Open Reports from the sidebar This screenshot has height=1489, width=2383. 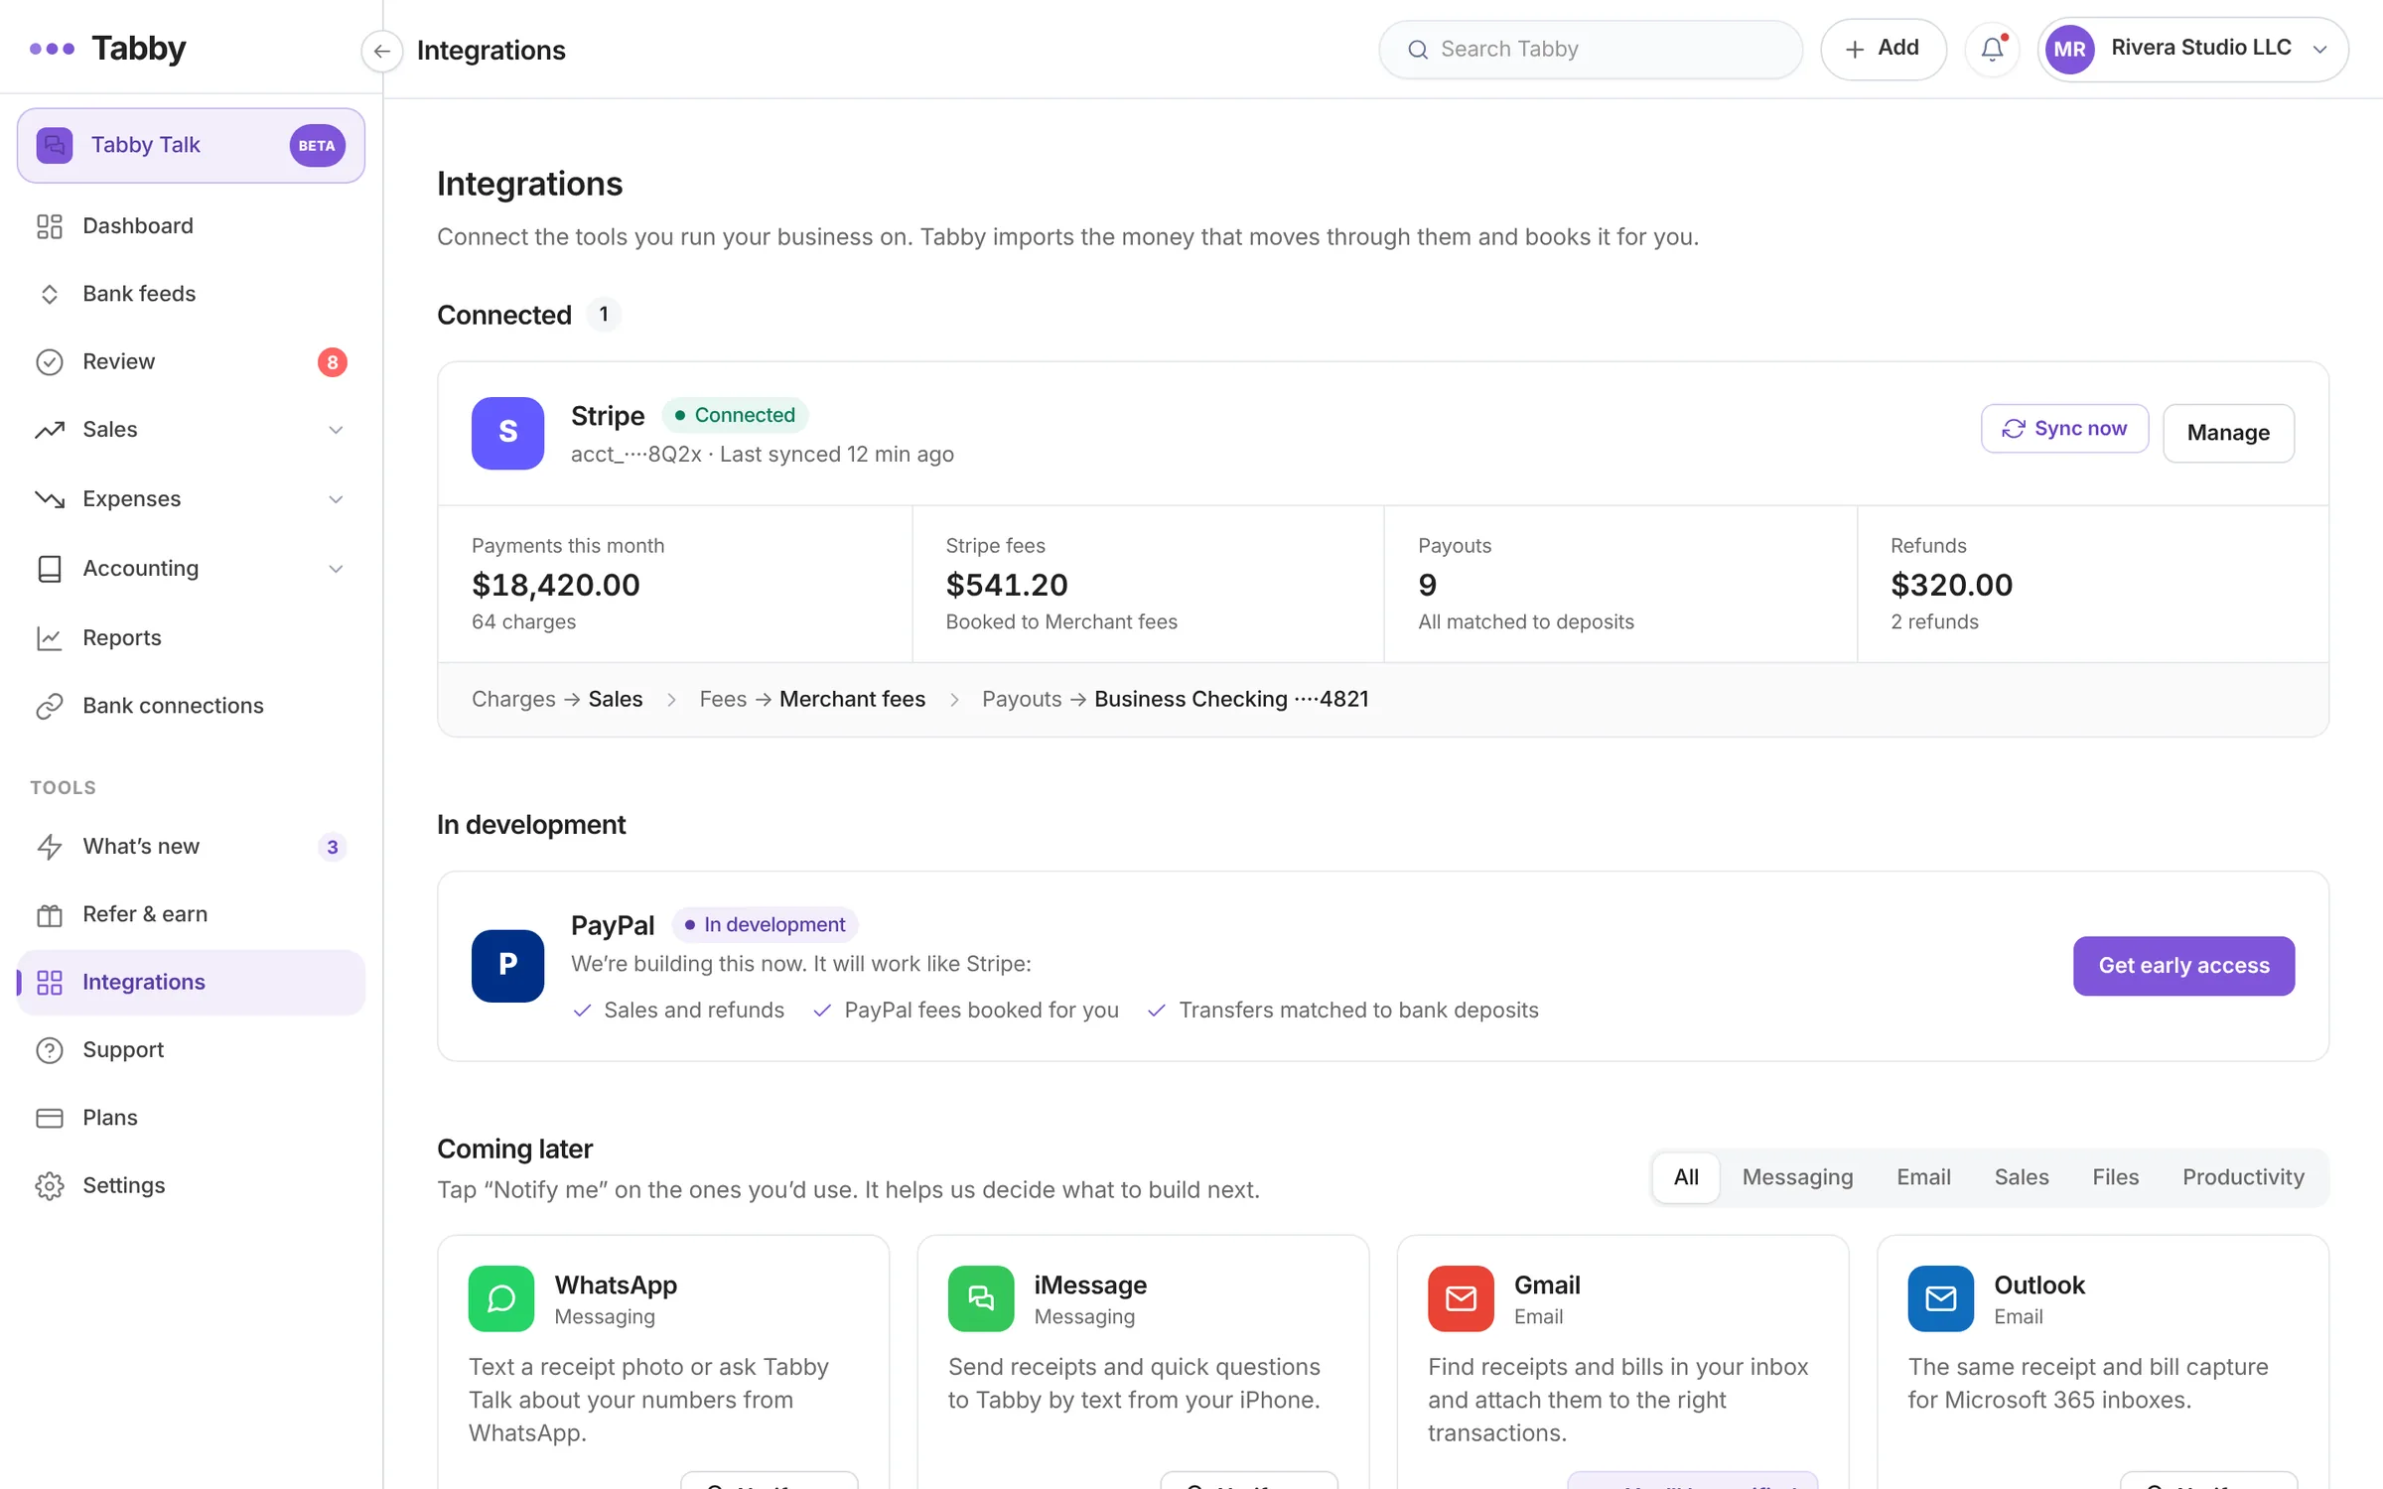(x=191, y=637)
